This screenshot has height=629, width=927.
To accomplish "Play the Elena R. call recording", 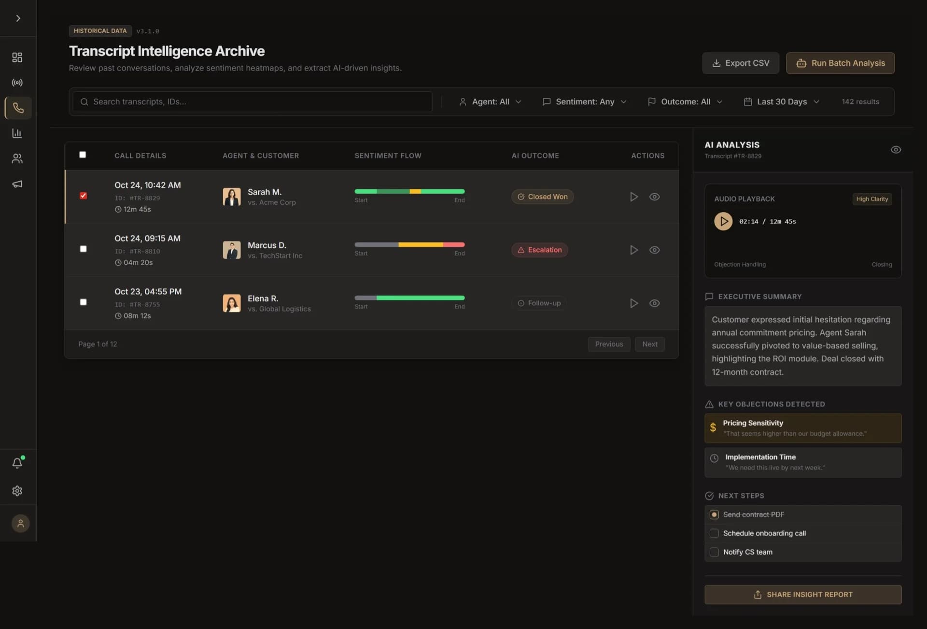I will 634,303.
